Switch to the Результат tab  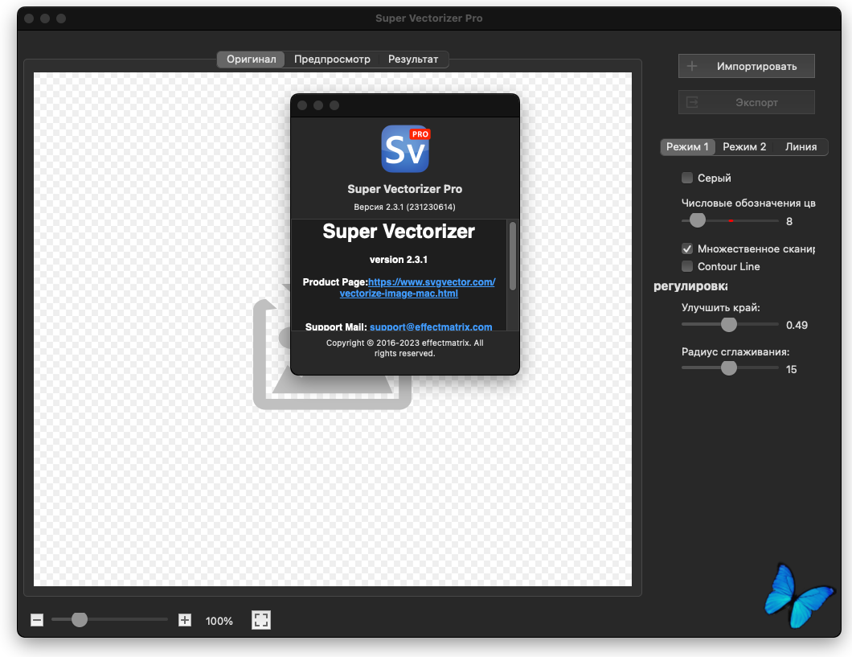(x=413, y=60)
